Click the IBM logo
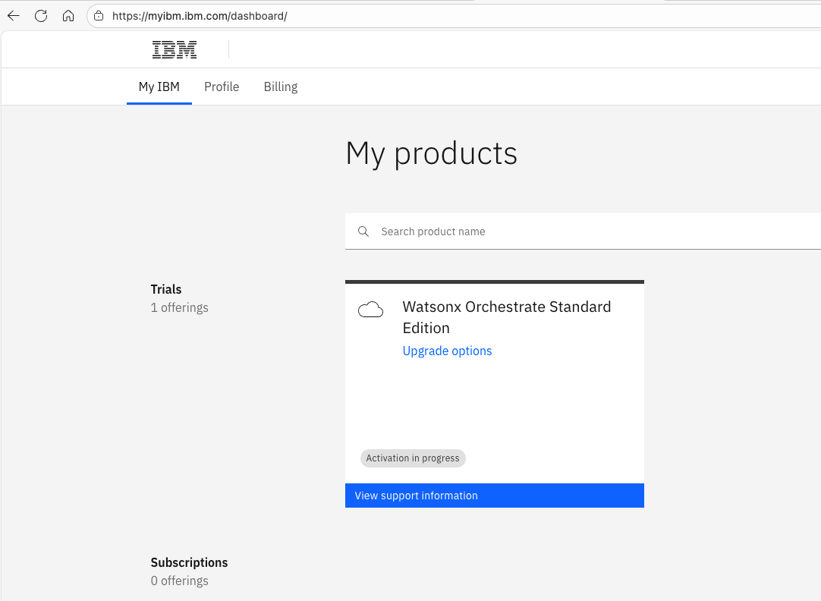The height and width of the screenshot is (601, 821). pyautogui.click(x=175, y=50)
